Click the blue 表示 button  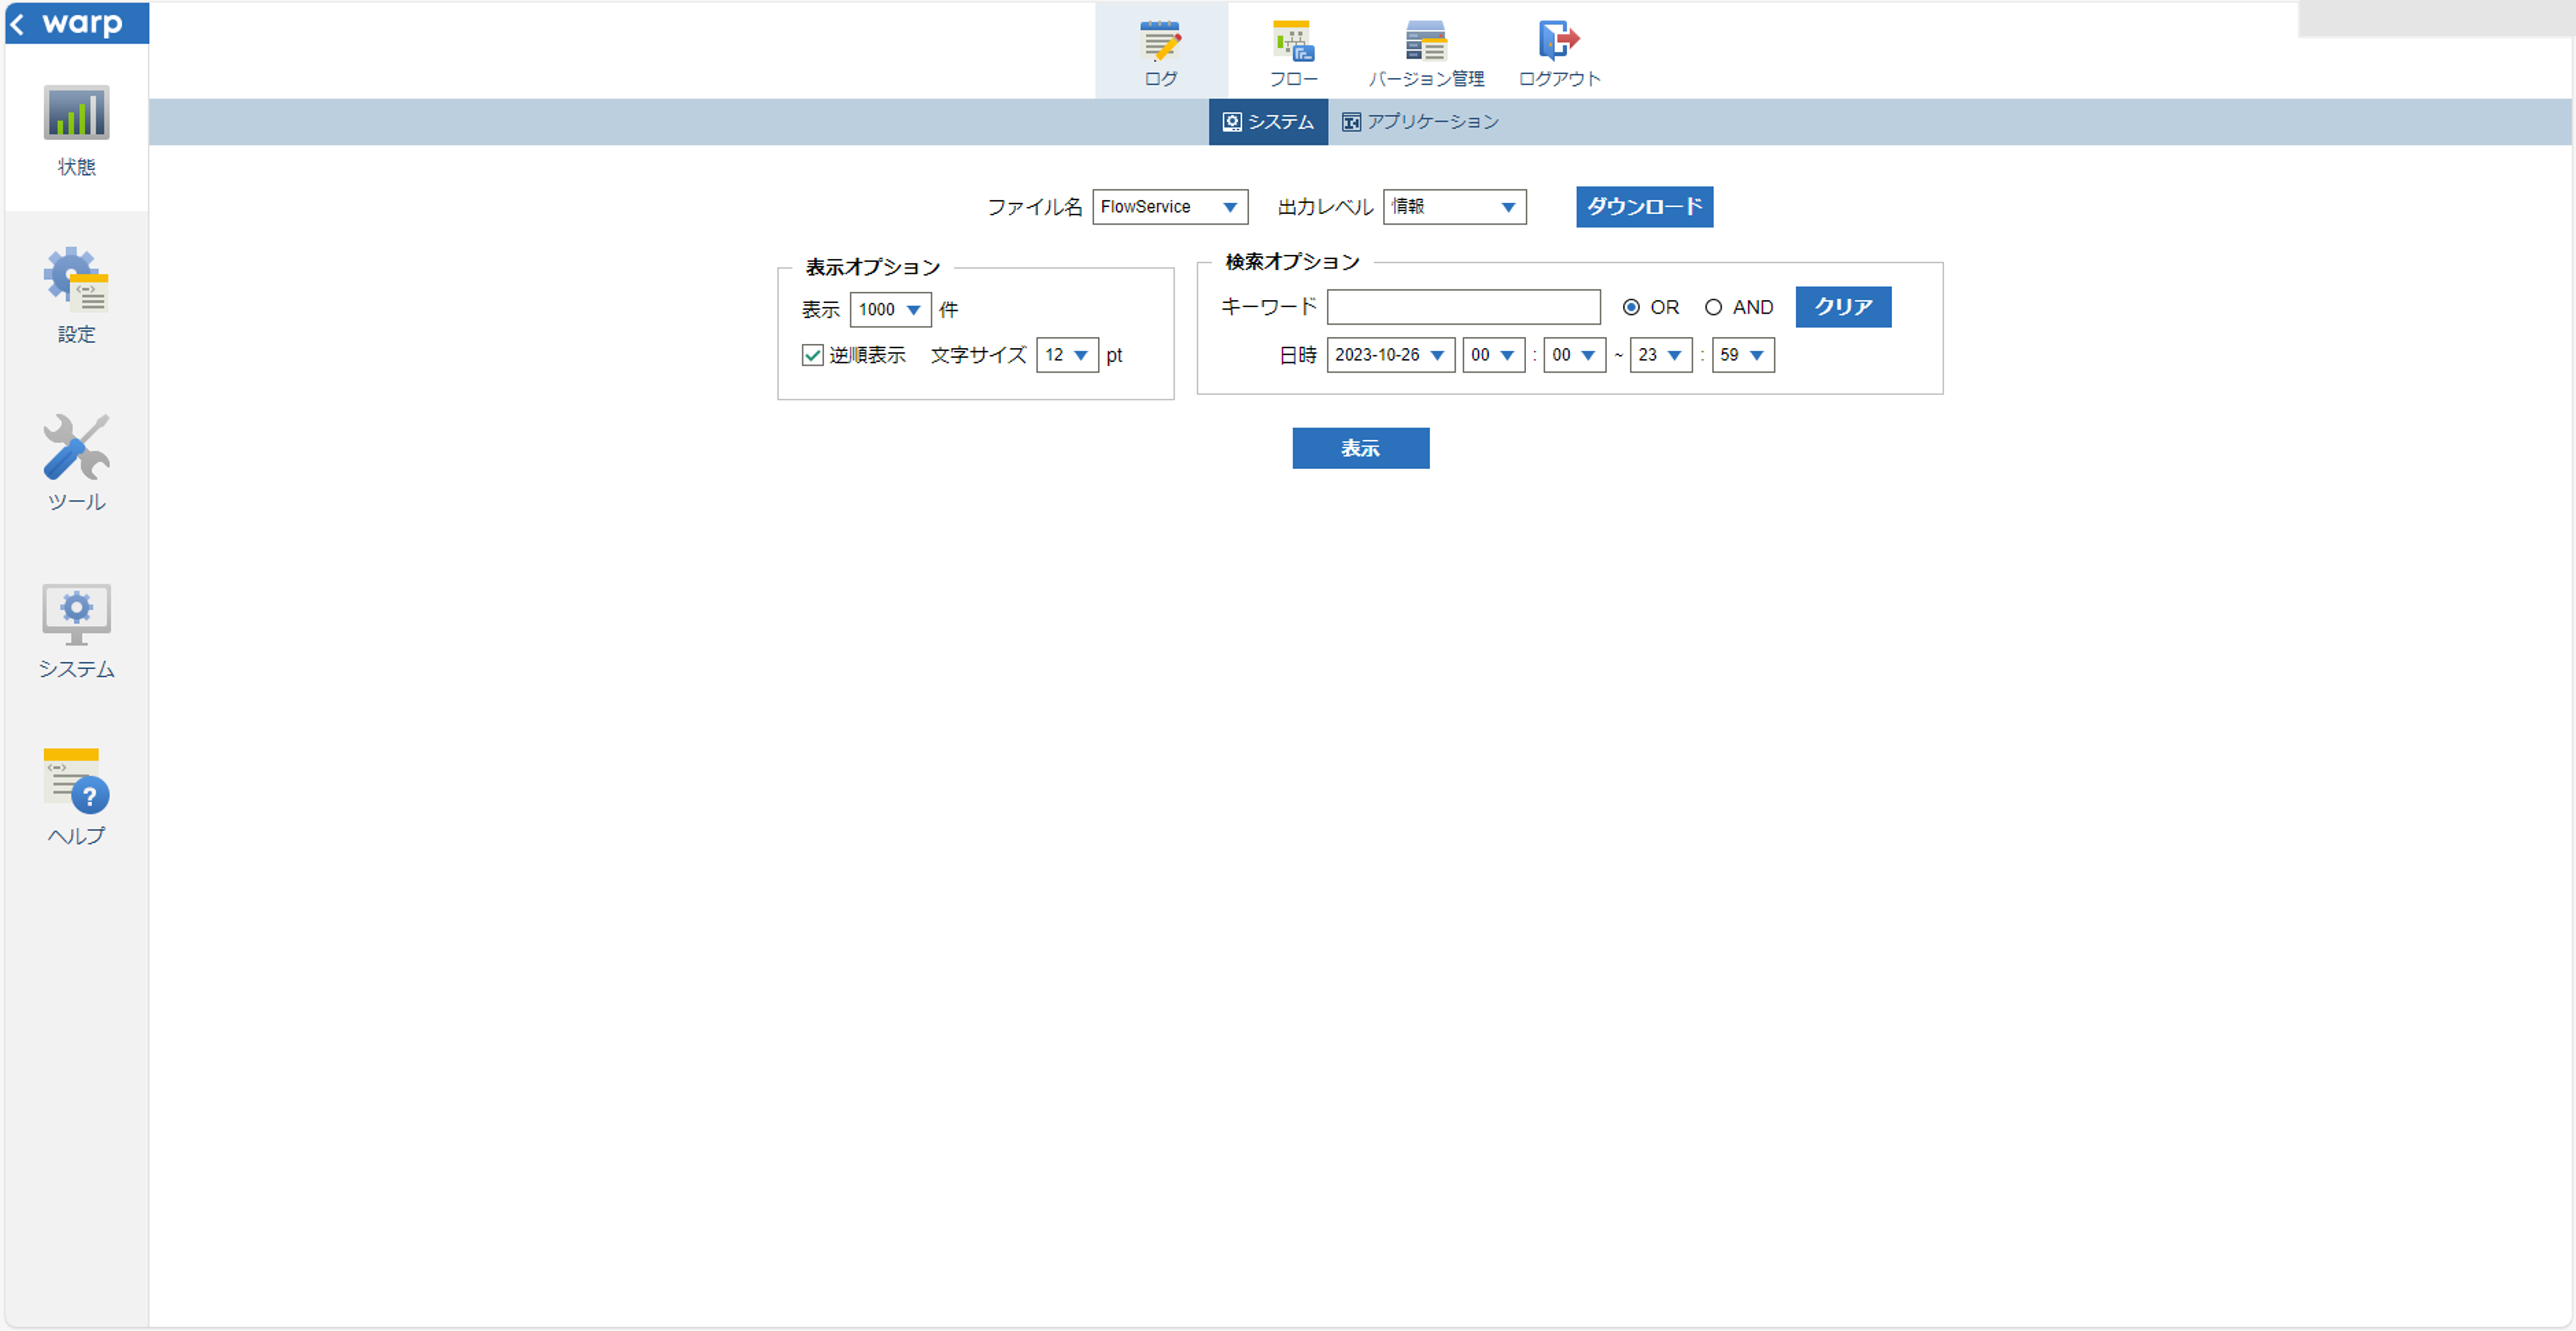click(1360, 448)
